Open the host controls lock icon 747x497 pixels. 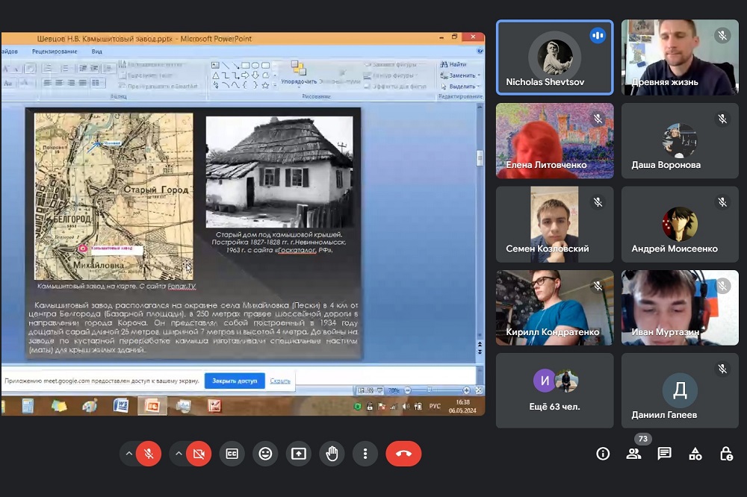point(725,454)
